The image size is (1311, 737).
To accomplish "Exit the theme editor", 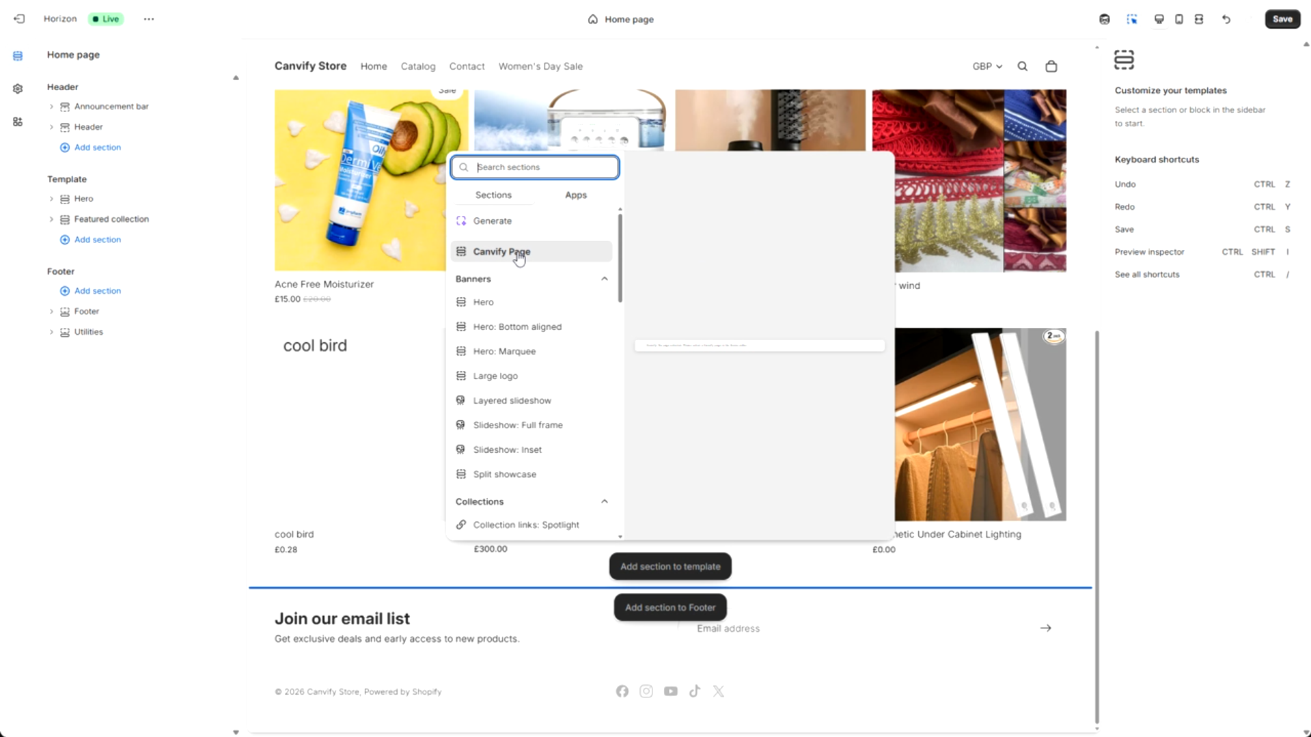I will (x=19, y=19).
